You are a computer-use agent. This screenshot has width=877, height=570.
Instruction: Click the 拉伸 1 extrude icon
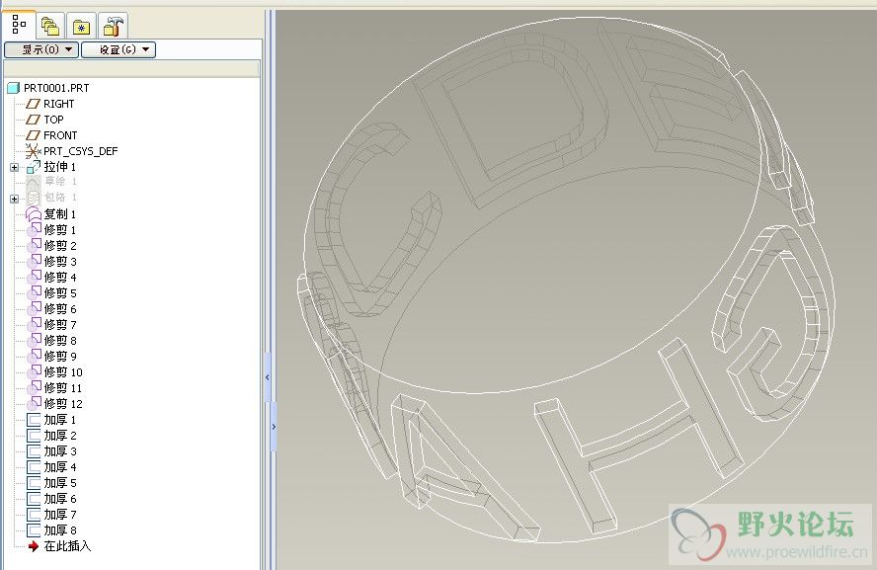(x=34, y=167)
